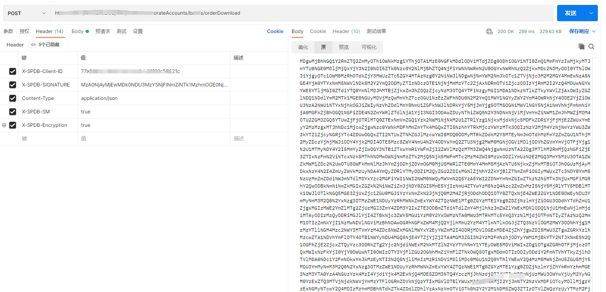Switch to the request Body tab
The image size is (606, 292).
tap(77, 31)
